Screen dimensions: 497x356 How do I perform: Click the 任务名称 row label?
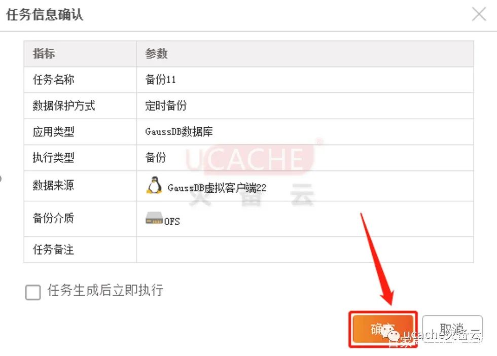(53, 79)
